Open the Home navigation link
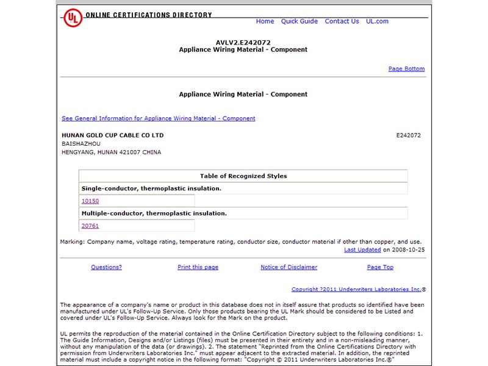Viewport: 488px width, 366px height. point(265,21)
